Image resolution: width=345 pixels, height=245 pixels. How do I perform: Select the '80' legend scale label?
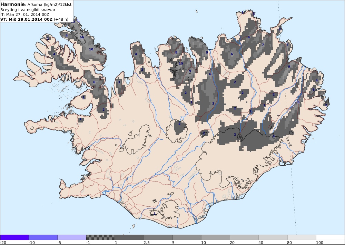[x=289, y=243]
